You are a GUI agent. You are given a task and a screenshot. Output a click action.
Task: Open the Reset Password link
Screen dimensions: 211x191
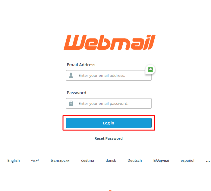[x=109, y=138]
